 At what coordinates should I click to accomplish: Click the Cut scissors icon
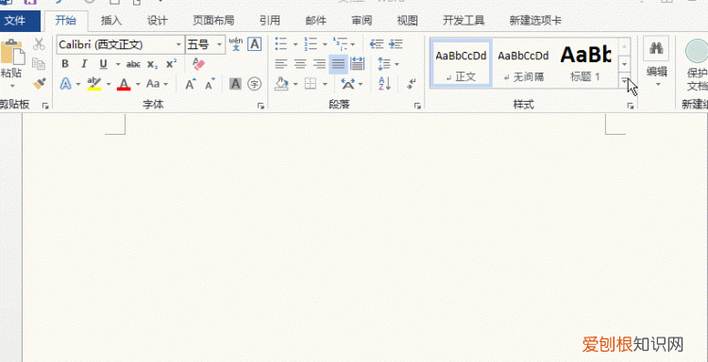pyautogui.click(x=40, y=43)
